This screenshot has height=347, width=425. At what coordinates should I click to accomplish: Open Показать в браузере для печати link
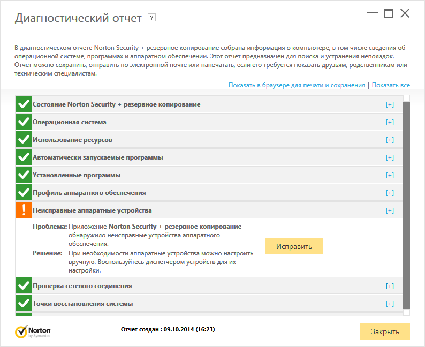click(297, 85)
